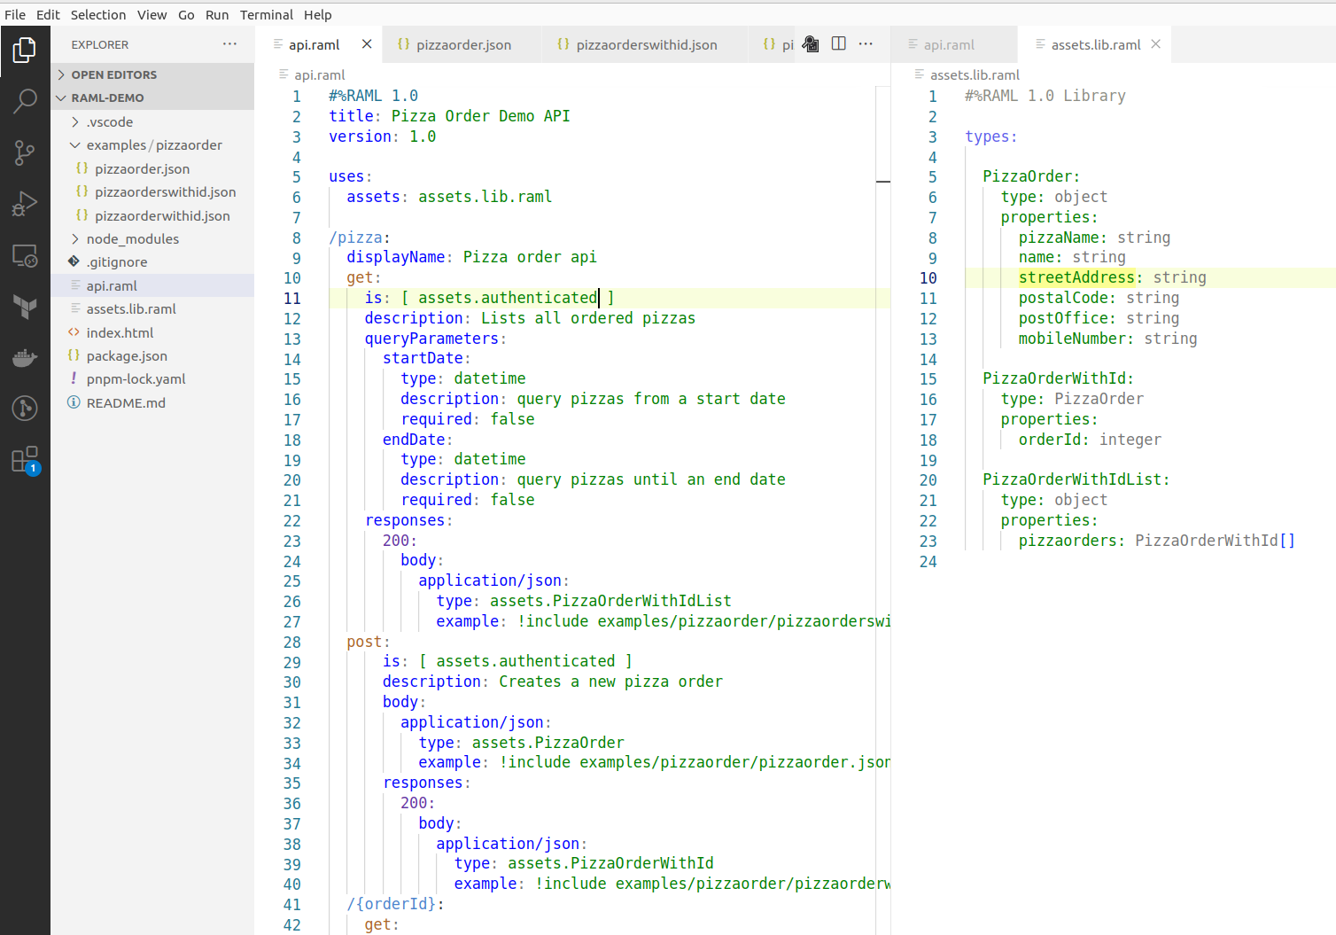1336x935 pixels.
Task: Click overview ruler marker in left editor
Action: point(883,182)
